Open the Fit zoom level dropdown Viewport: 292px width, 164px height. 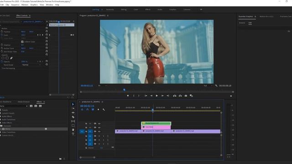(x=102, y=86)
